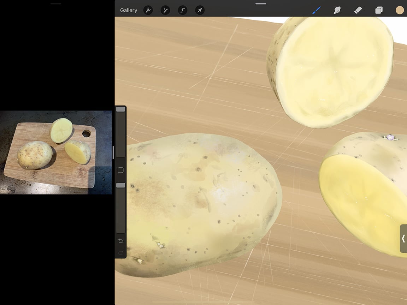Grab the split view divider handle
The height and width of the screenshot is (305, 407).
113,152
